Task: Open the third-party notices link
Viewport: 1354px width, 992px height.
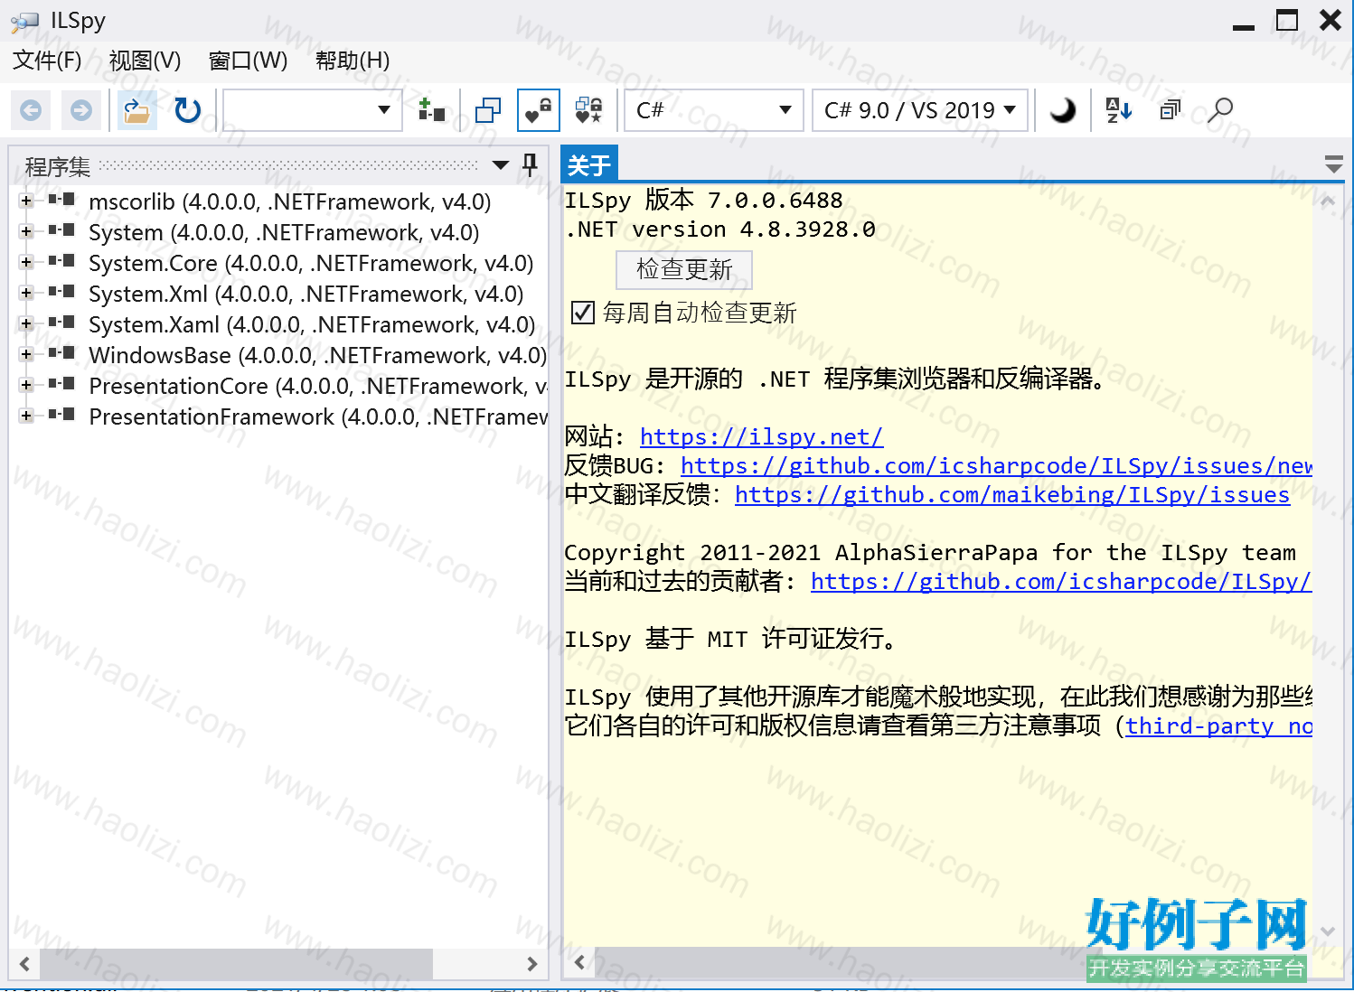Action: (1218, 726)
